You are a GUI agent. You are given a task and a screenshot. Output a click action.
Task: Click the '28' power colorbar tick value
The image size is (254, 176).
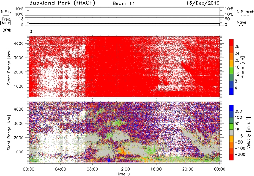237,46
